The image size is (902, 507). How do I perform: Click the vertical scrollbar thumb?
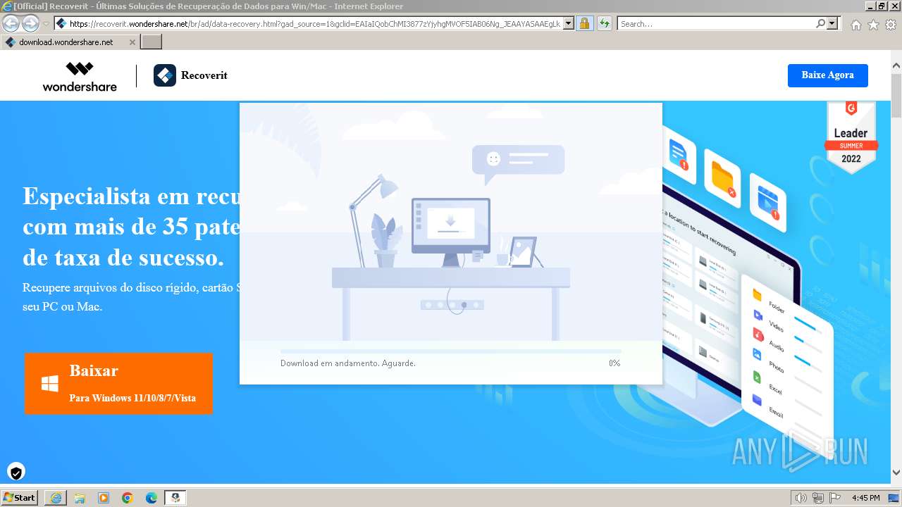pyautogui.click(x=896, y=95)
